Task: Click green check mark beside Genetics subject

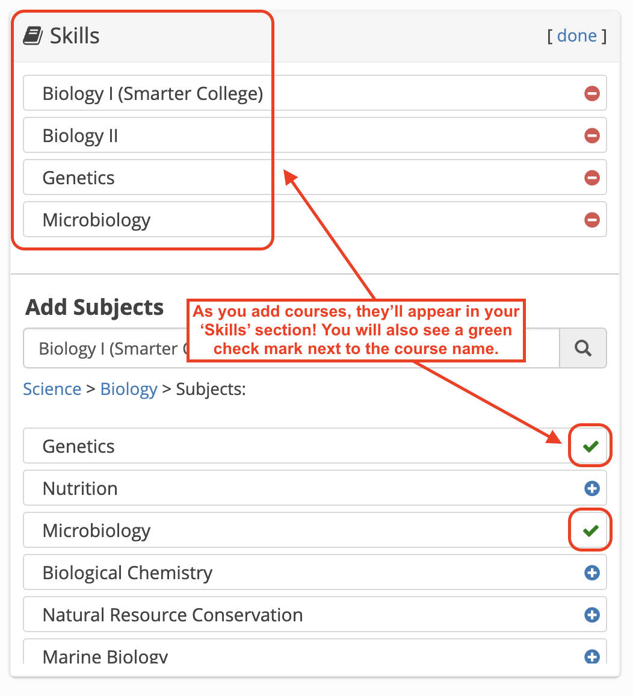Action: coord(590,446)
